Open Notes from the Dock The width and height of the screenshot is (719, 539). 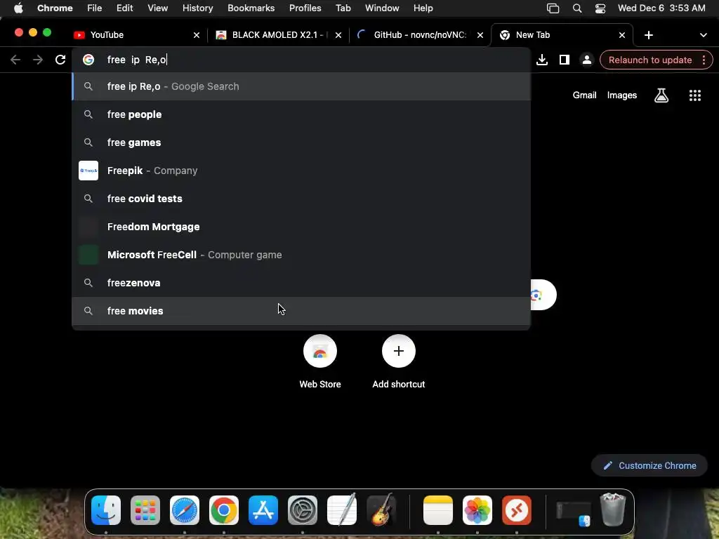[438, 510]
